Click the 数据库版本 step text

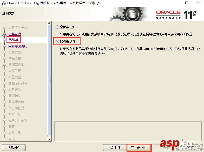(16, 65)
